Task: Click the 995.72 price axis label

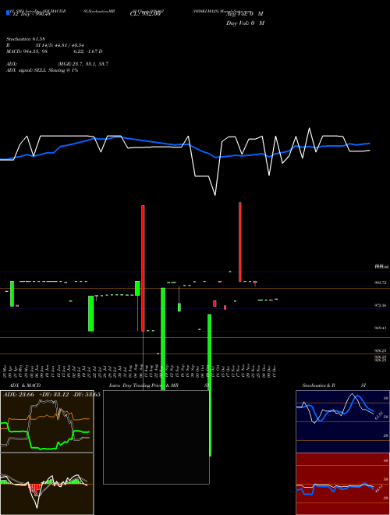Action: 381,282
